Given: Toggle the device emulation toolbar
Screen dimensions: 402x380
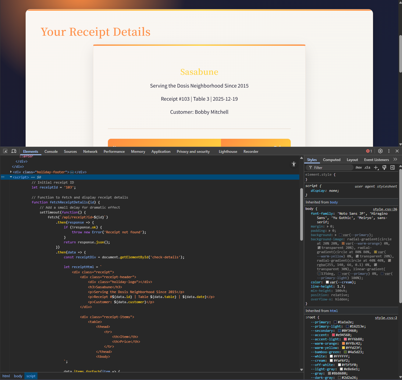Looking at the screenshot, I should click(14, 151).
